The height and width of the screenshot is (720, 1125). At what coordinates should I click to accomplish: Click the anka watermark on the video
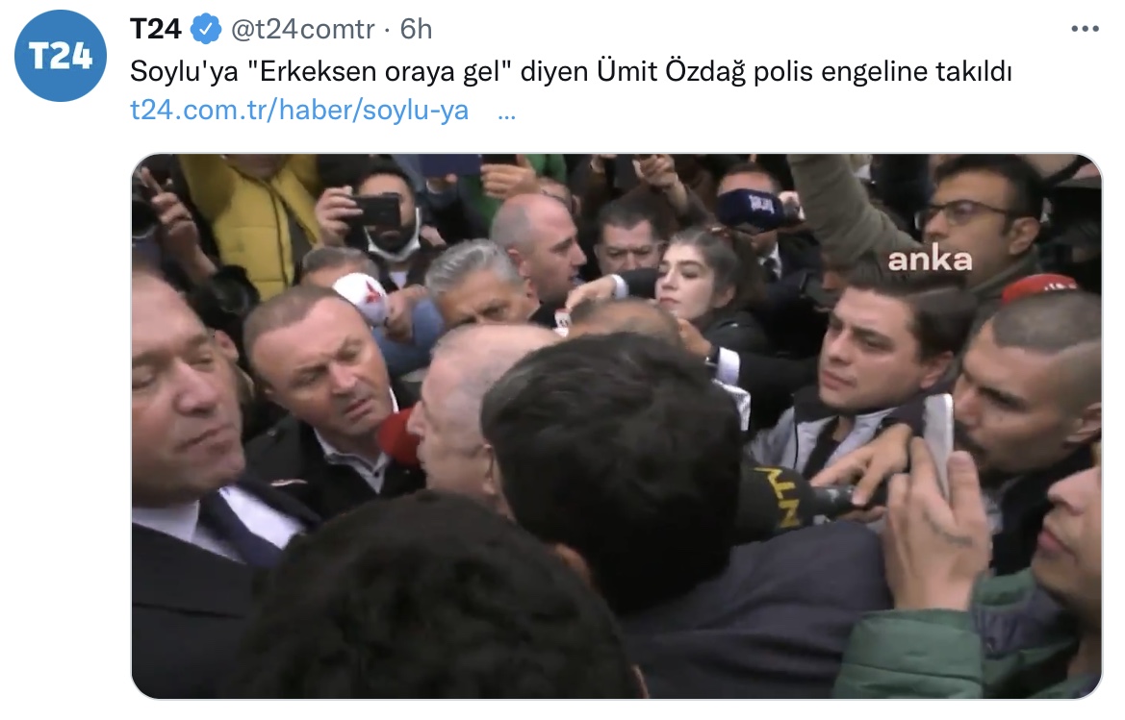tap(930, 261)
